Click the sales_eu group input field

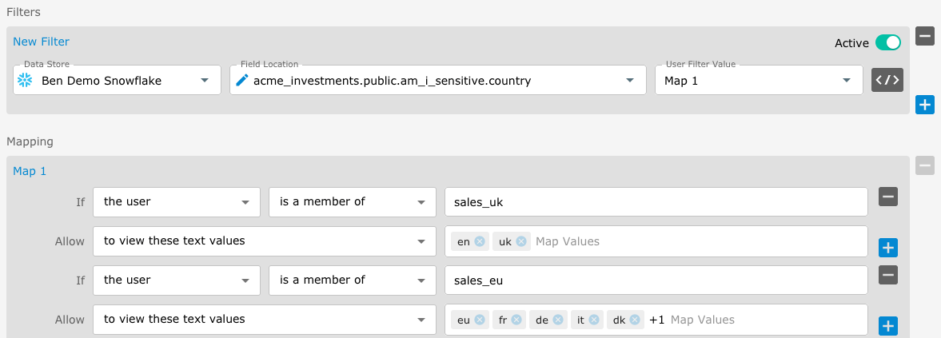coord(656,280)
